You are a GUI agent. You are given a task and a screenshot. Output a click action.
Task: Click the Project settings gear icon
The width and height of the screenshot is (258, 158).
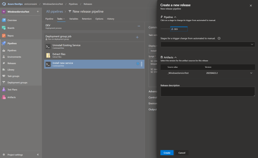tap(4, 155)
